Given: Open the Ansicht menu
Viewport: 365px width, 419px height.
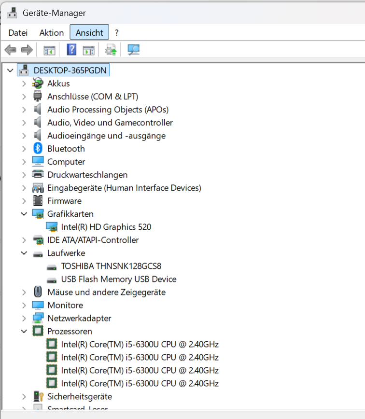Looking at the screenshot, I should [x=89, y=33].
